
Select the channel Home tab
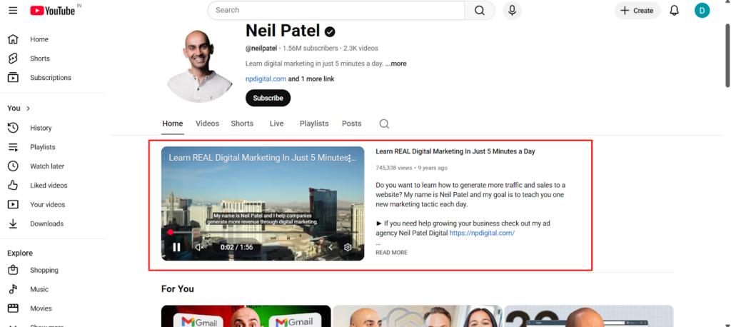click(173, 124)
